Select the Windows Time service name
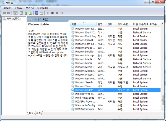This screenshot has height=121, width=166. coord(82,86)
